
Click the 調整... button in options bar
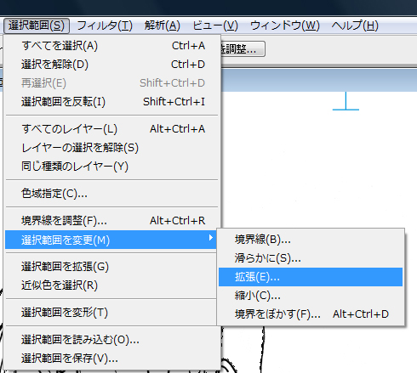(243, 49)
